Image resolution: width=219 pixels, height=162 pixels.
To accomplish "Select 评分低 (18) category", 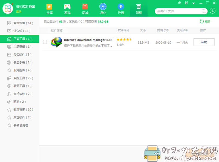I will tap(19, 31).
